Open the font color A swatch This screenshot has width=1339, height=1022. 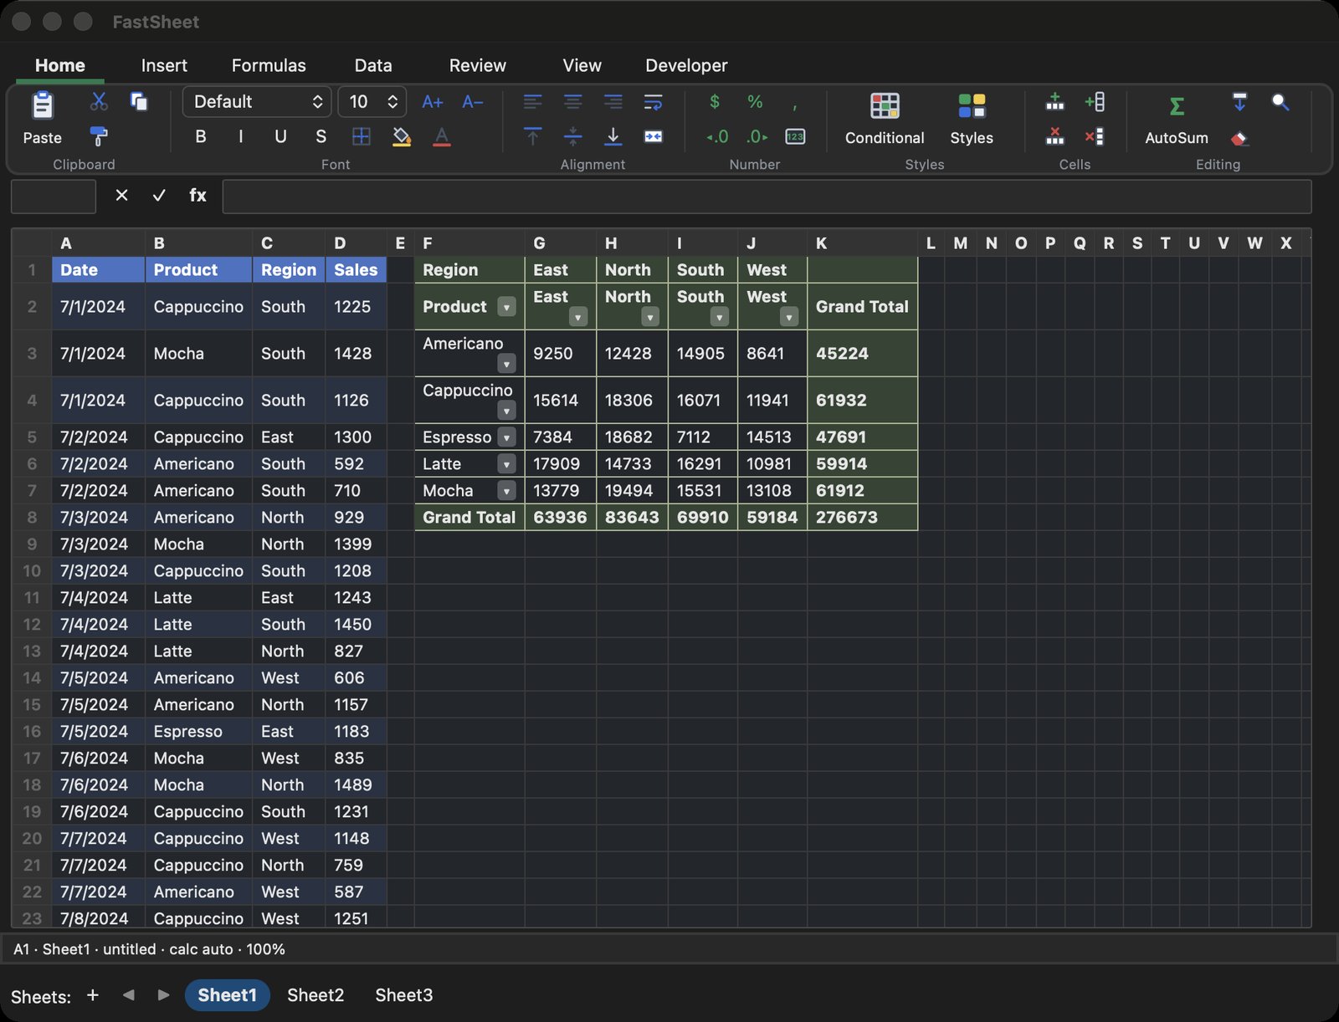tap(442, 136)
